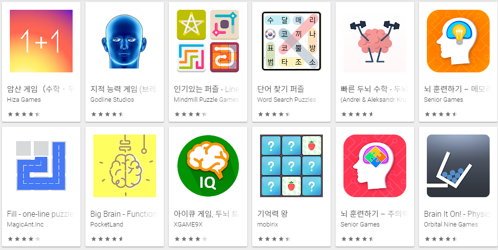Select the Brain It On! cup icon

pos(458,166)
